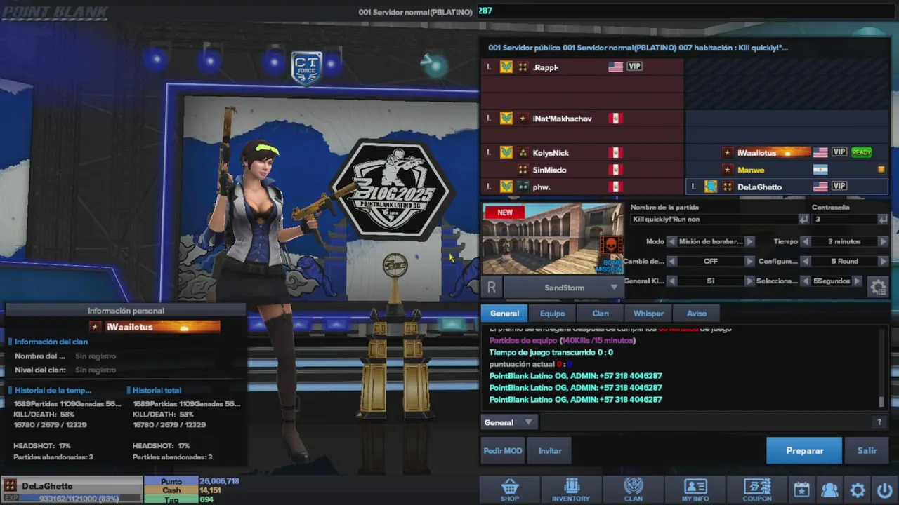Viewport: 899px width, 505px height.
Task: Click the Preparar ready button
Action: (x=804, y=451)
